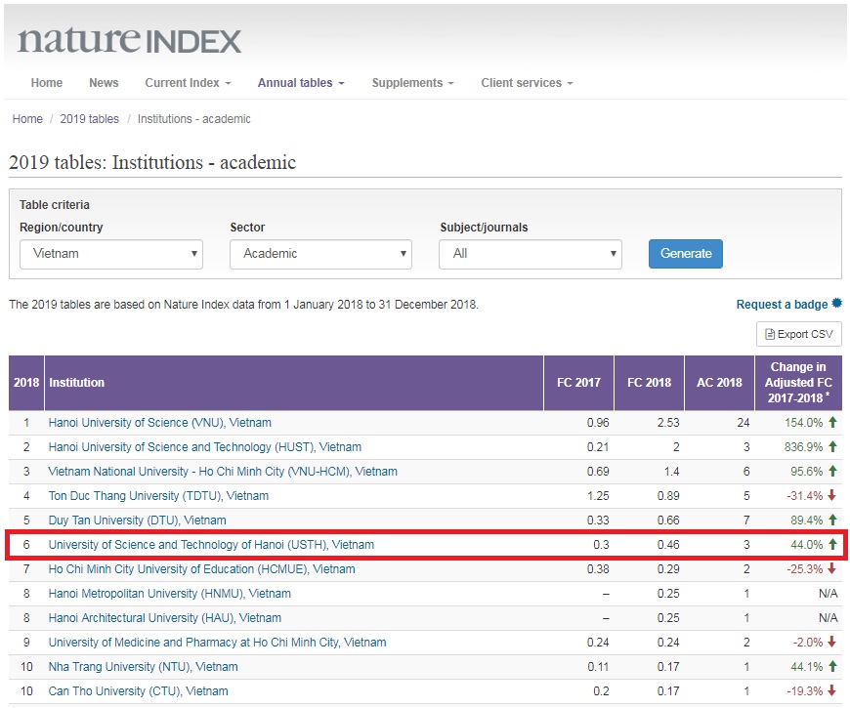Open Ho Chi Minh City University of Education link
The image size is (850, 708).
pyautogui.click(x=201, y=568)
